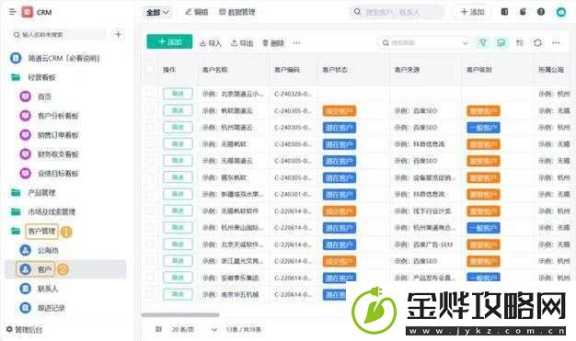Open the dropdown arrow in the data search box
Screen dimensions: 576x341
[x=465, y=43]
